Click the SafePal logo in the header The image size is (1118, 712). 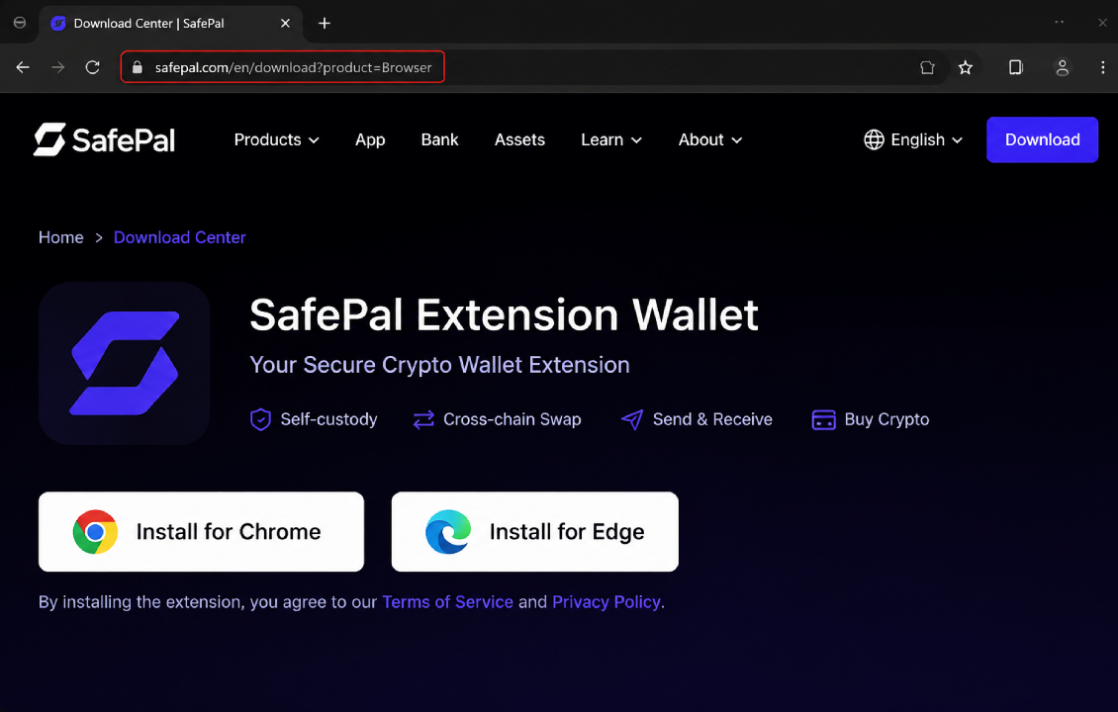click(x=104, y=139)
